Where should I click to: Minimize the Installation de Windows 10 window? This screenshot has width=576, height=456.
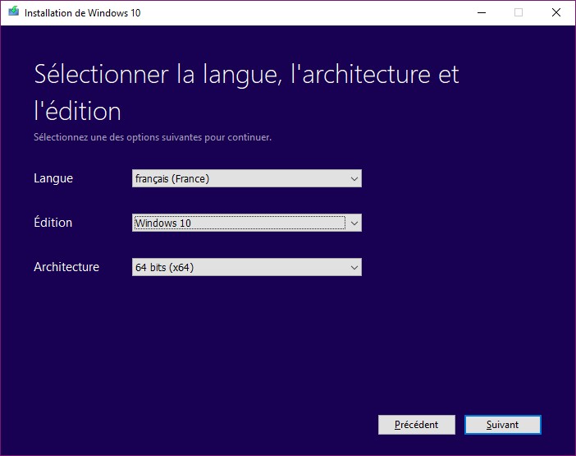[482, 12]
